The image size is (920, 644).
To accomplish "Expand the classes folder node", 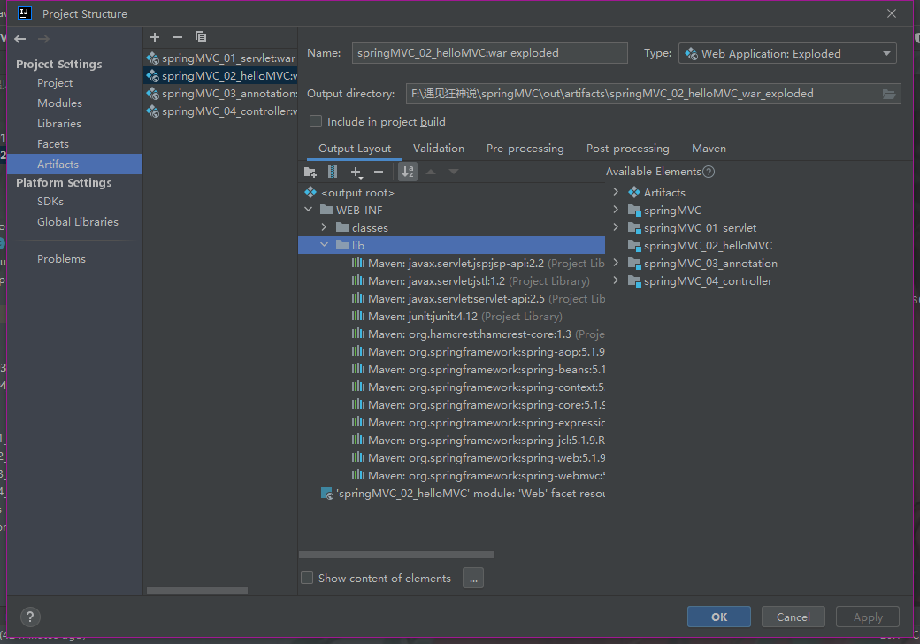I will (325, 227).
